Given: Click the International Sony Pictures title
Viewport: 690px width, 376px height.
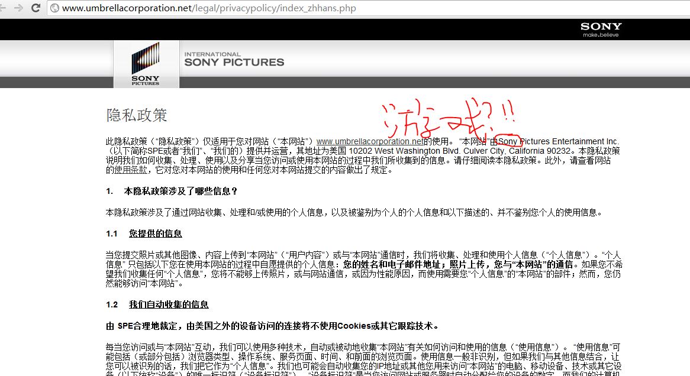Looking at the screenshot, I should 234,59.
